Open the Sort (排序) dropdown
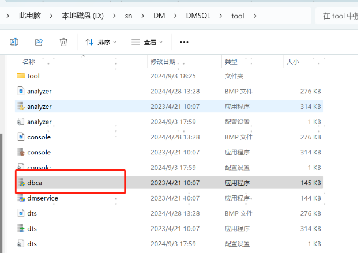The width and height of the screenshot is (361, 253). tap(101, 42)
